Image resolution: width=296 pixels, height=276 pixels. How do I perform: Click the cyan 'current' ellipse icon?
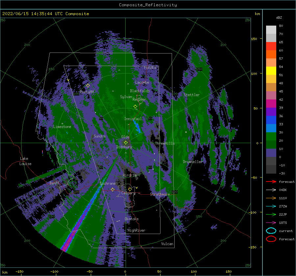[x=271, y=231]
